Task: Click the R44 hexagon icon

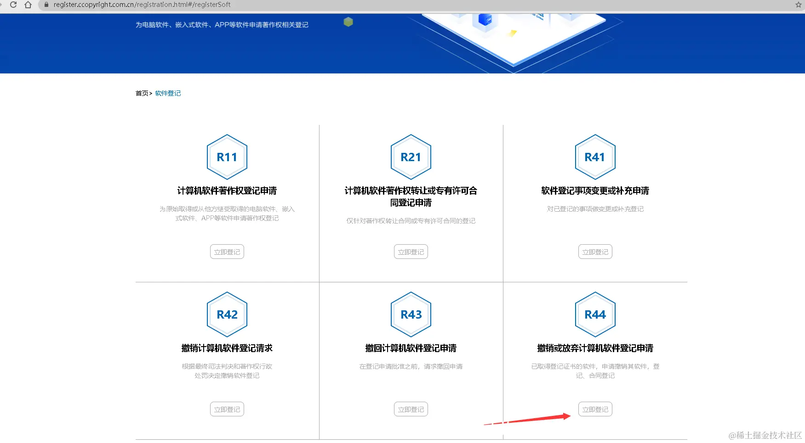Action: (x=595, y=314)
